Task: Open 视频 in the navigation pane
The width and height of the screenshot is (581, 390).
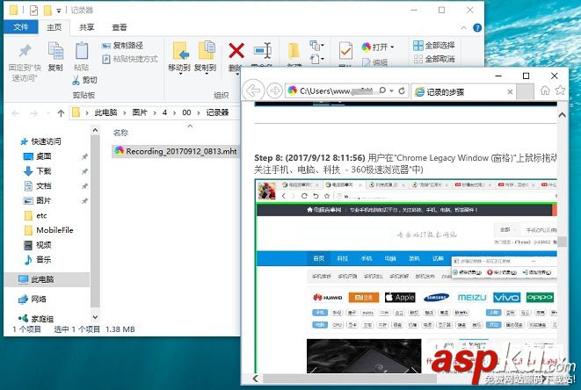Action: click(38, 245)
